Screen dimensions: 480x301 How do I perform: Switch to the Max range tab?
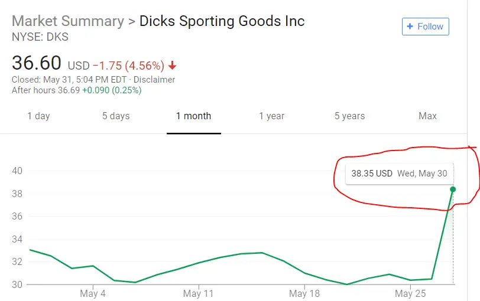click(x=427, y=116)
